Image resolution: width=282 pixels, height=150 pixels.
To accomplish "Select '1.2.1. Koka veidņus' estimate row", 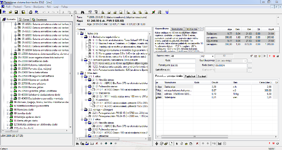I will coord(120,63).
